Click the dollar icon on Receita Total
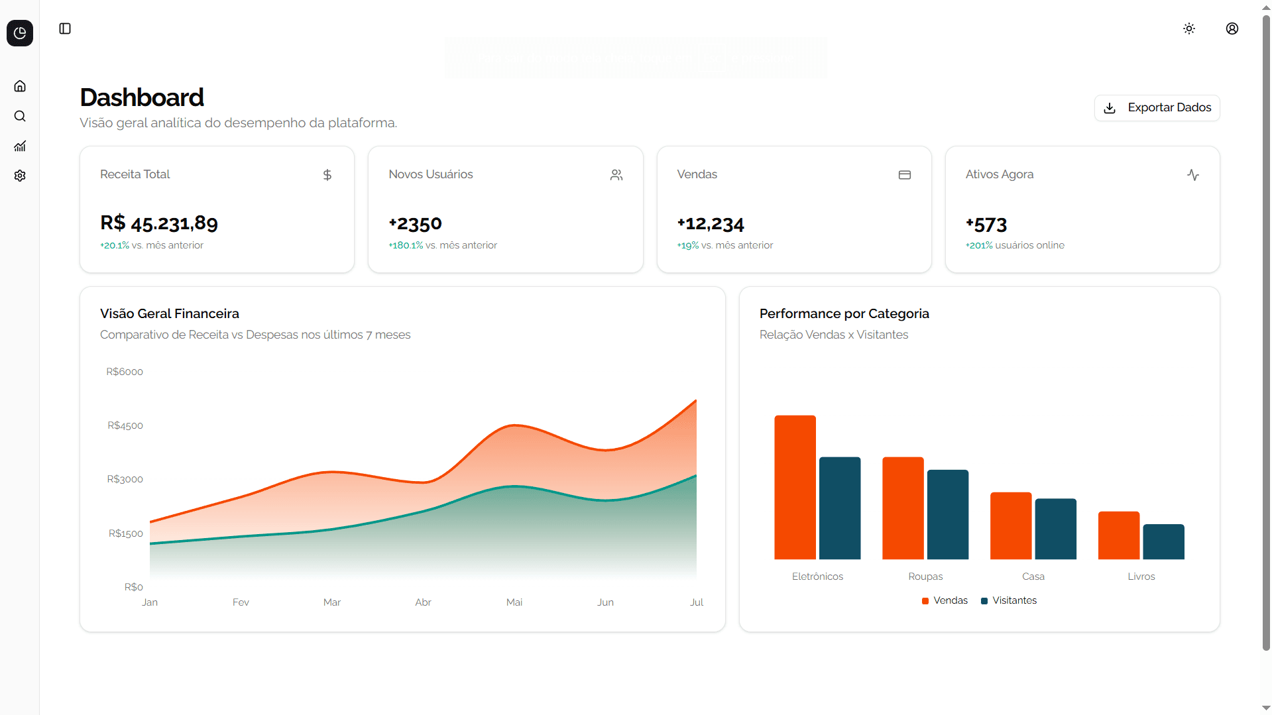The image size is (1272, 715). tap(327, 175)
